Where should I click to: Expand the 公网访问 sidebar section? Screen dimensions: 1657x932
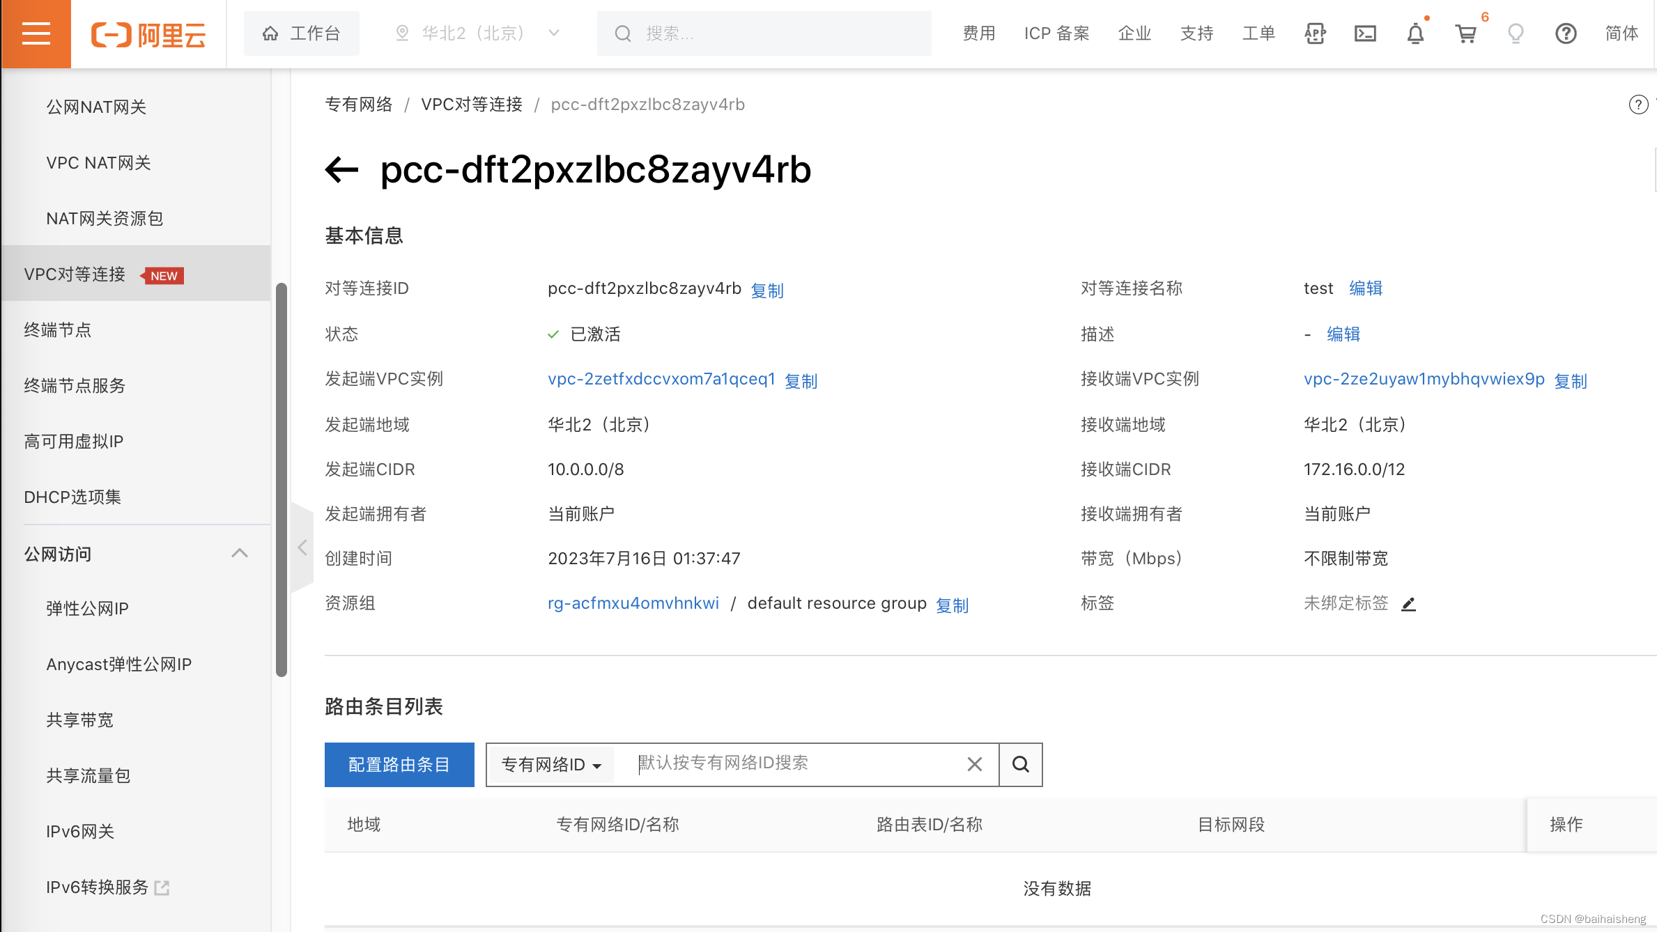135,554
